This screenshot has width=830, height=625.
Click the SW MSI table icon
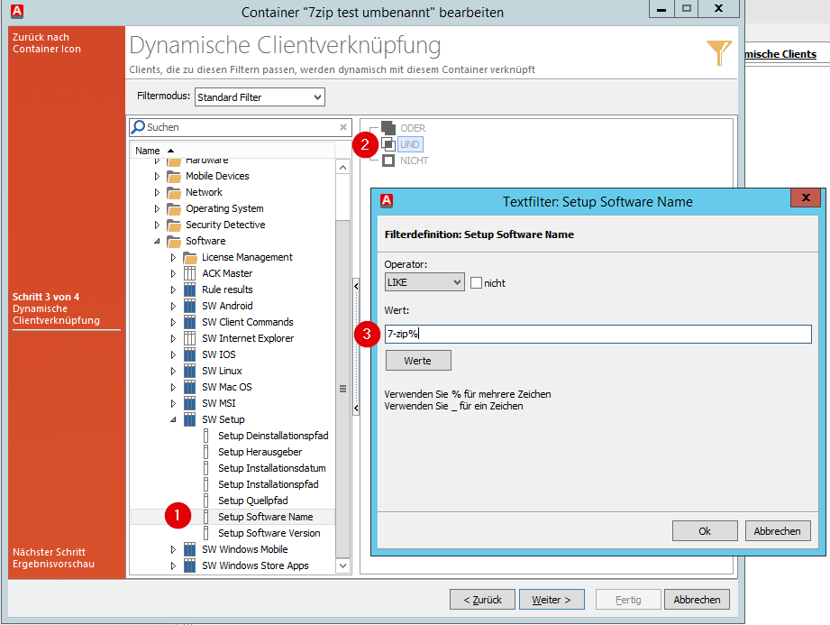pyautogui.click(x=189, y=403)
